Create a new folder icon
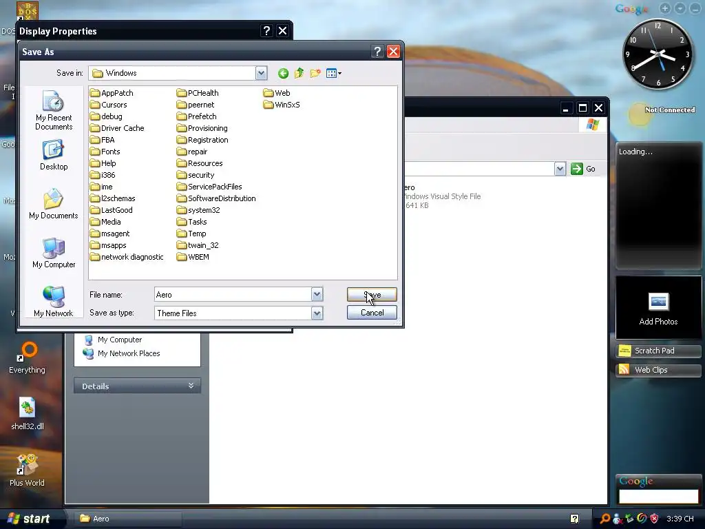Image resolution: width=705 pixels, height=529 pixels. point(315,73)
